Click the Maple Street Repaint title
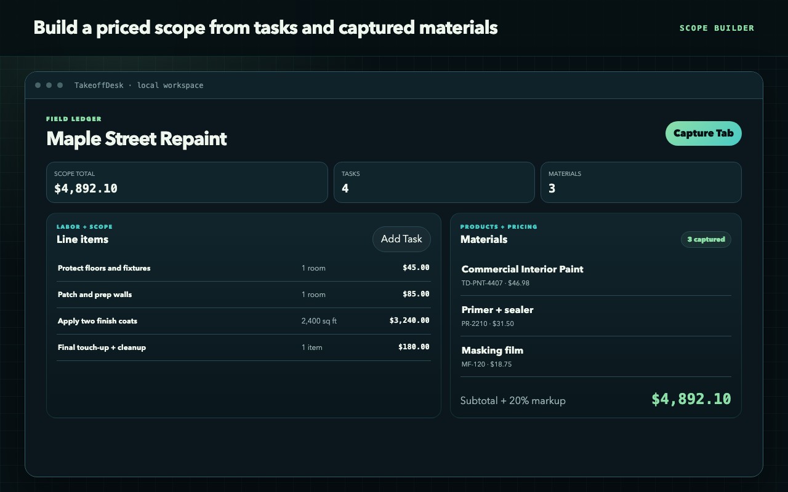The height and width of the screenshot is (492, 788). (137, 139)
